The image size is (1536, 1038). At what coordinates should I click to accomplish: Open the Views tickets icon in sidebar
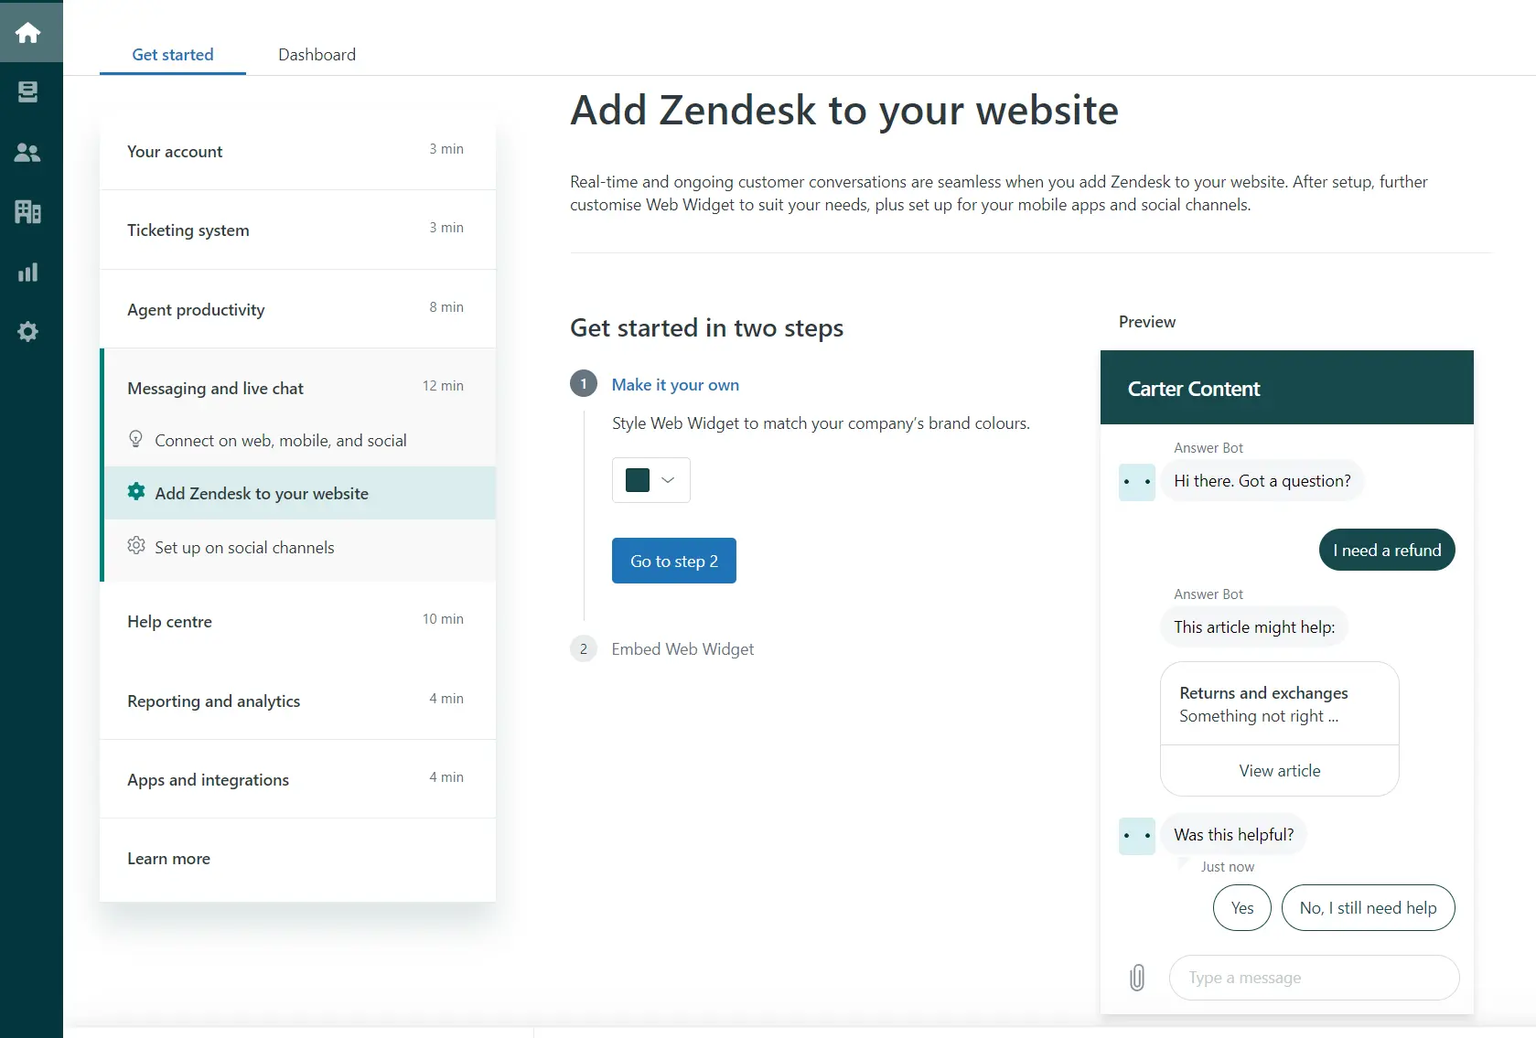point(28,92)
